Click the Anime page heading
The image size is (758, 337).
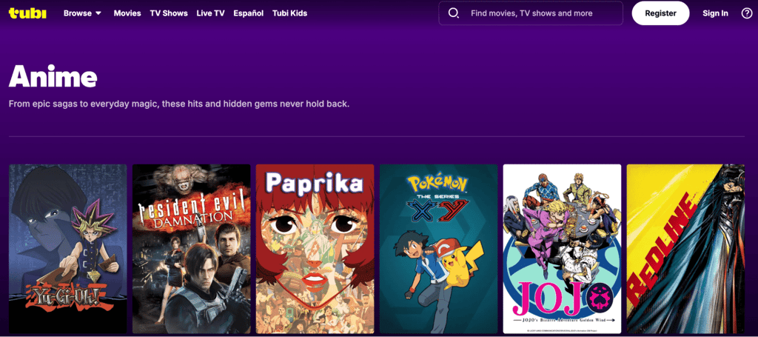(53, 76)
